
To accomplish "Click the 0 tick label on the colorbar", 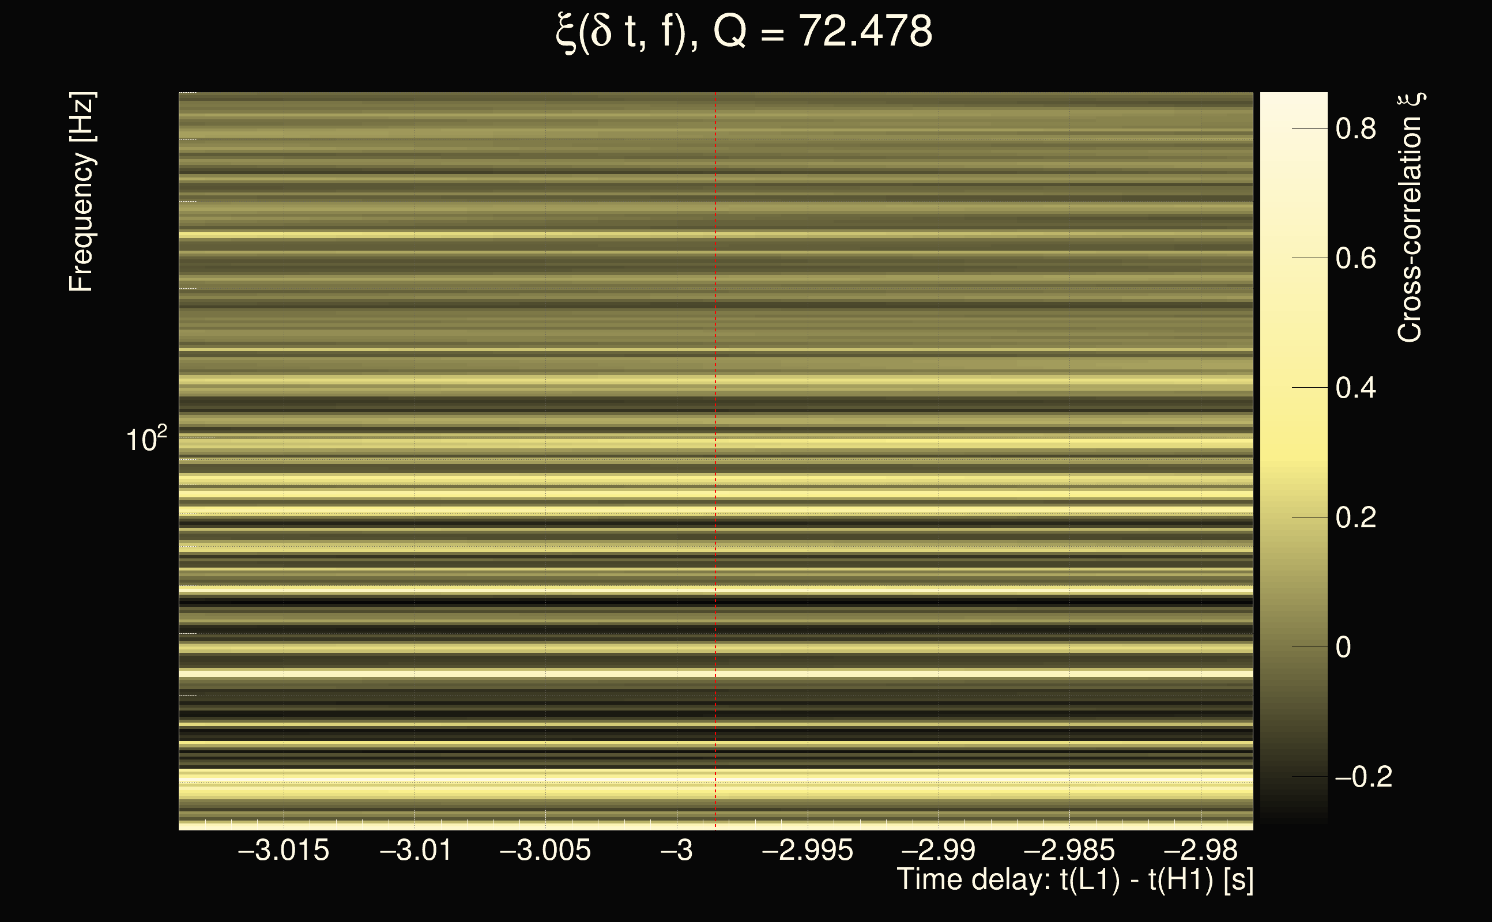I will [x=1343, y=647].
